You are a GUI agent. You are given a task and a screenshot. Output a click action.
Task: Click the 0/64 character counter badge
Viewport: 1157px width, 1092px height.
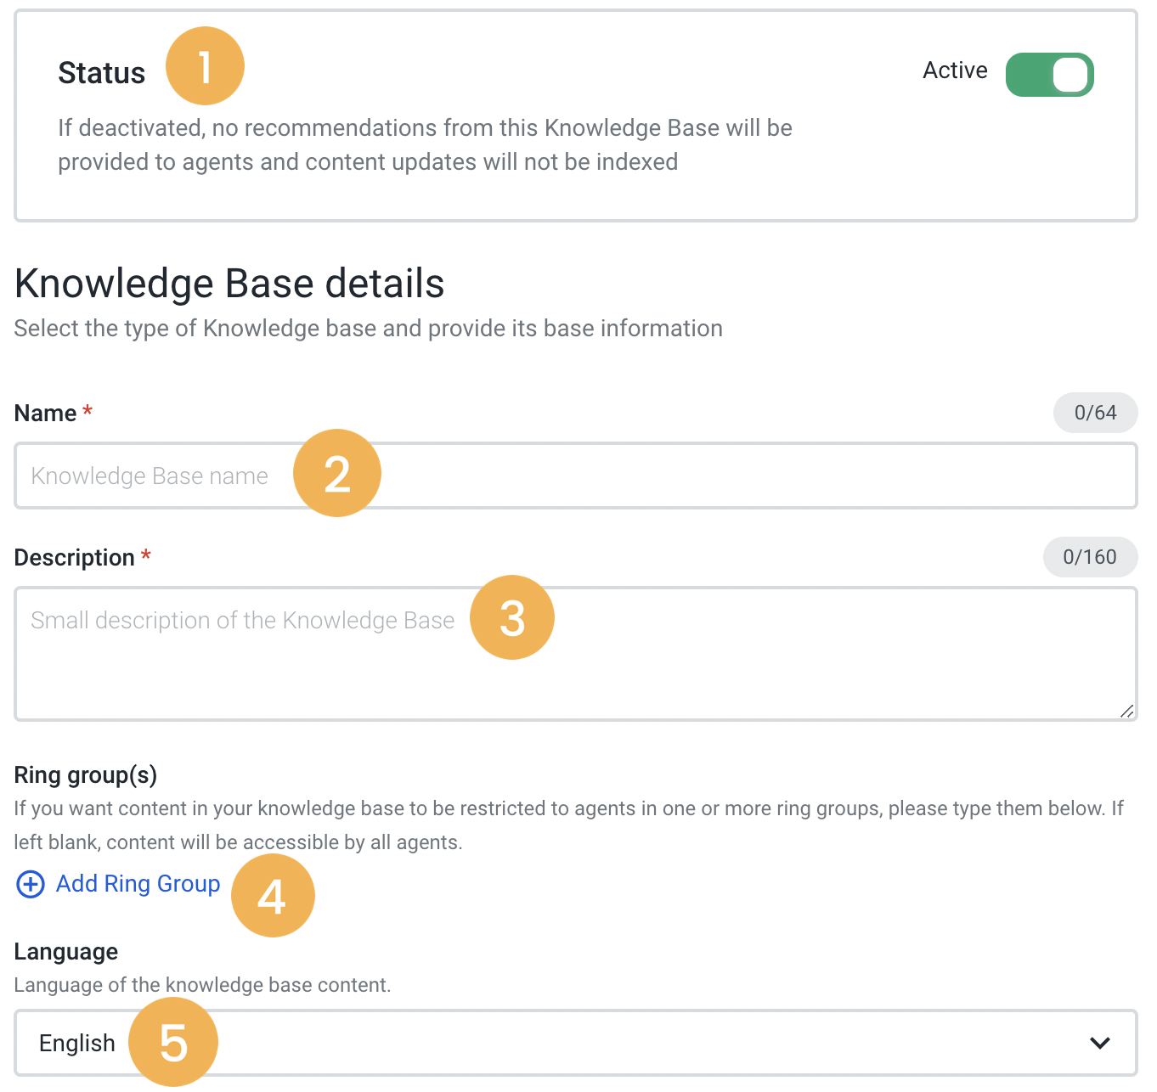click(1095, 413)
